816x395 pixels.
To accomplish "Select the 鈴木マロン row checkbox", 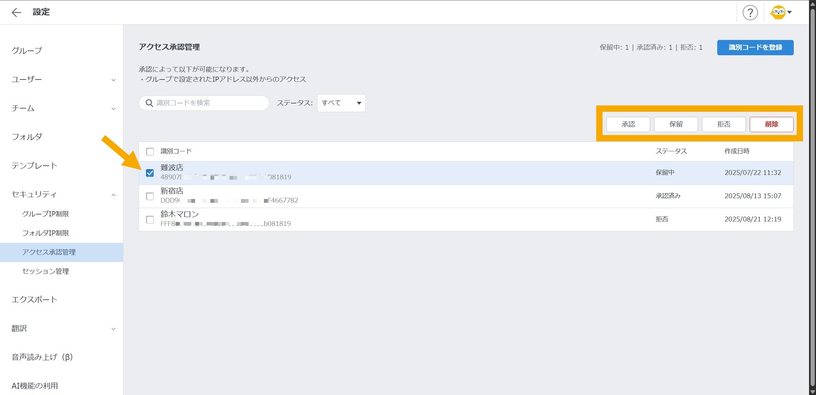I will [150, 219].
